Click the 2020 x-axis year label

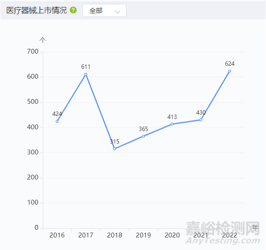[x=172, y=235]
